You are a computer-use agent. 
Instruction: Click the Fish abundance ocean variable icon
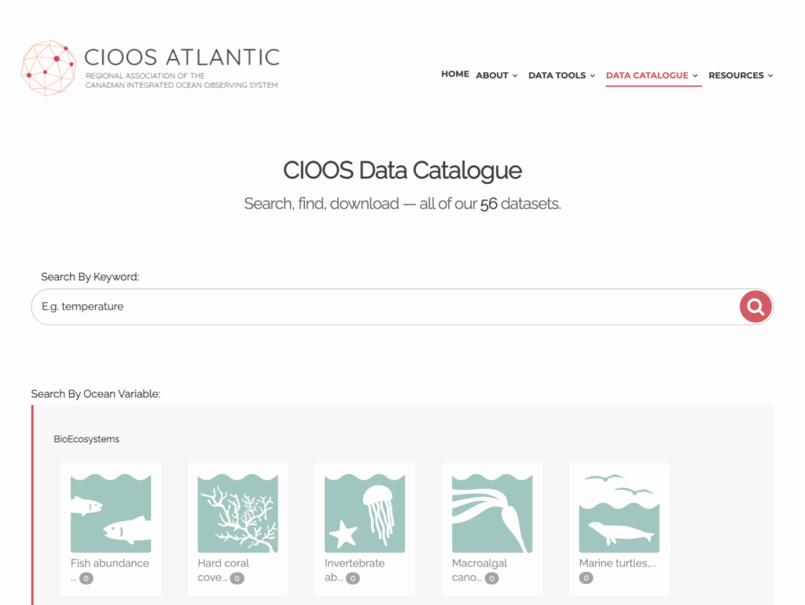pyautogui.click(x=111, y=513)
